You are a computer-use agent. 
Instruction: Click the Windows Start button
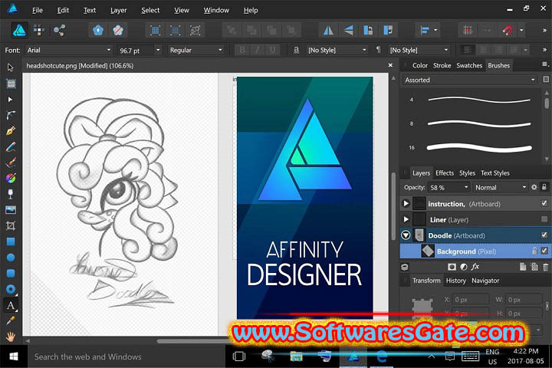[13, 356]
